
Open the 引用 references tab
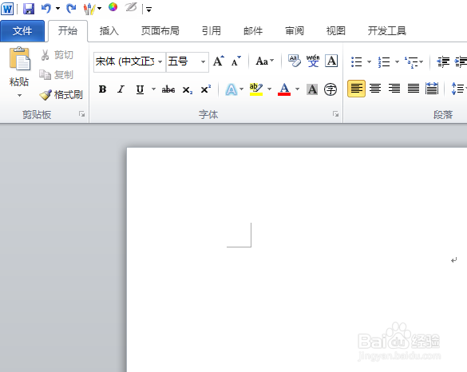click(x=212, y=30)
